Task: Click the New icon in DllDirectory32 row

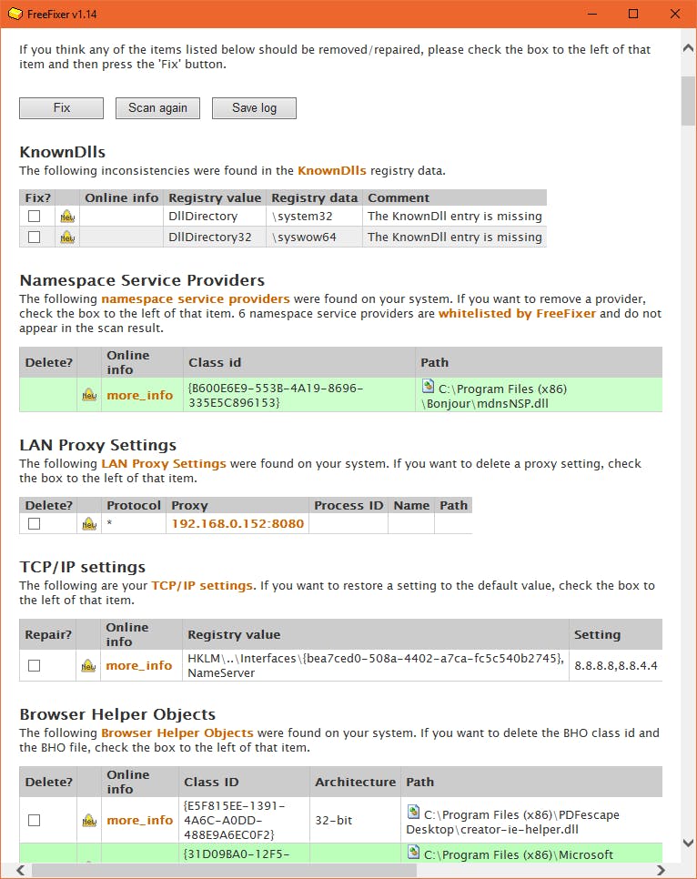Action: click(x=68, y=237)
